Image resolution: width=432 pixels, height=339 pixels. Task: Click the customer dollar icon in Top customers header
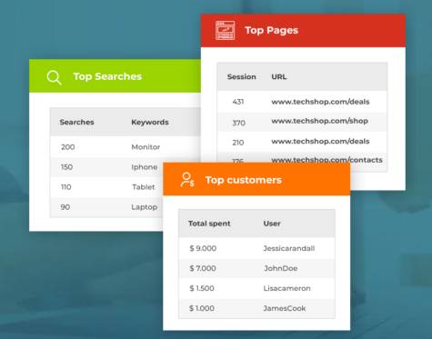(187, 180)
